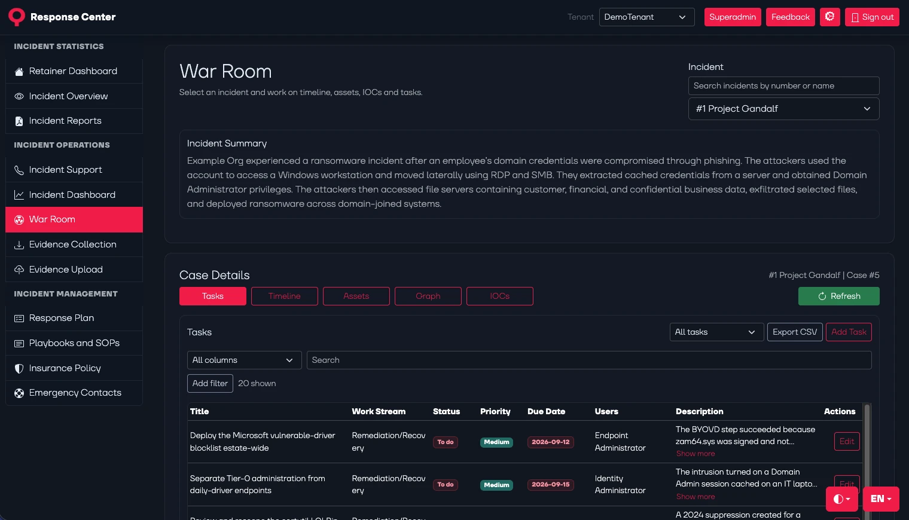This screenshot has width=909, height=520.
Task: Click the Emergency Contacts lifebuoy icon
Action: [19, 393]
